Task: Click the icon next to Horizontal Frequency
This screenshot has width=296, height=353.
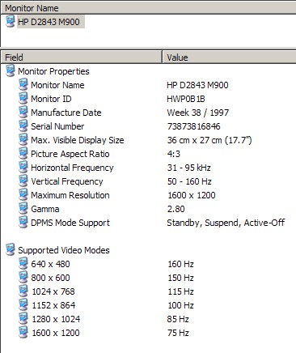Action: click(23, 167)
